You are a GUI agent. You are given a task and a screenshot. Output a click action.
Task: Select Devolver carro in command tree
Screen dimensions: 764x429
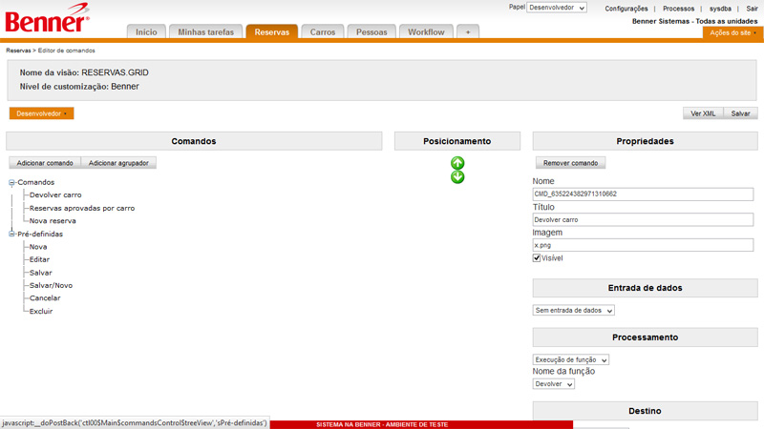[55, 194]
